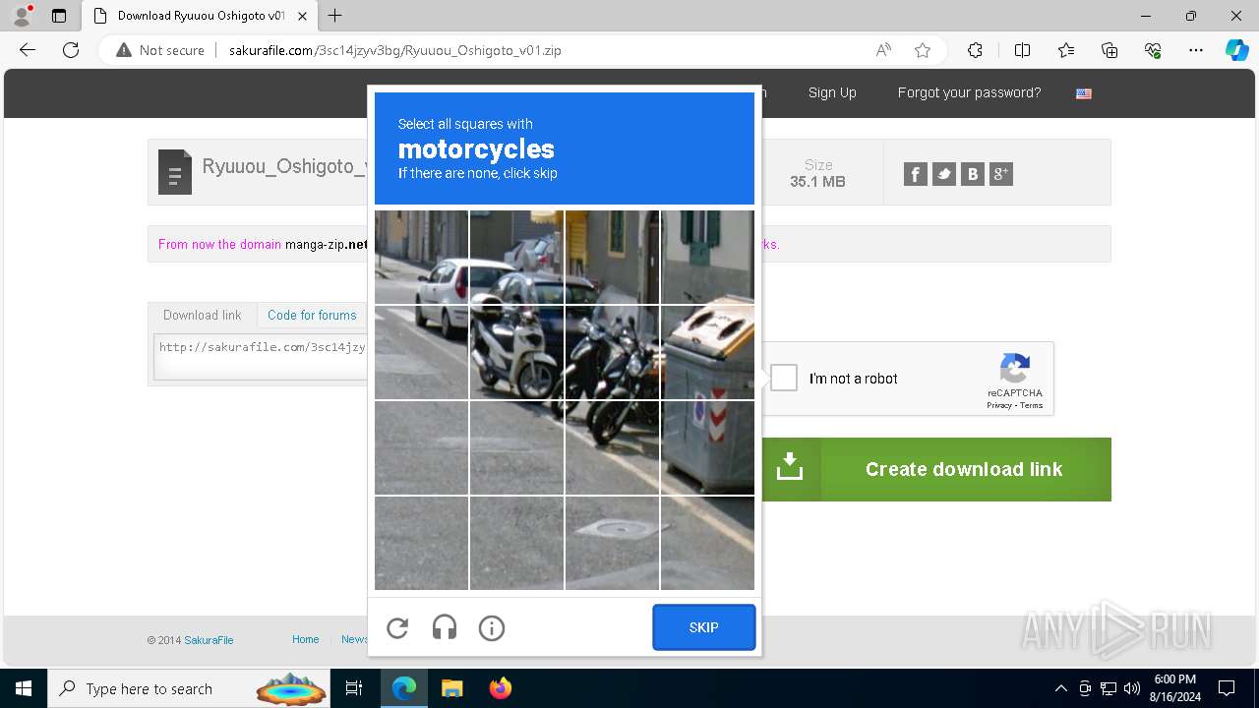The height and width of the screenshot is (708, 1259).
Task: Switch to Download link tab
Action: [203, 315]
